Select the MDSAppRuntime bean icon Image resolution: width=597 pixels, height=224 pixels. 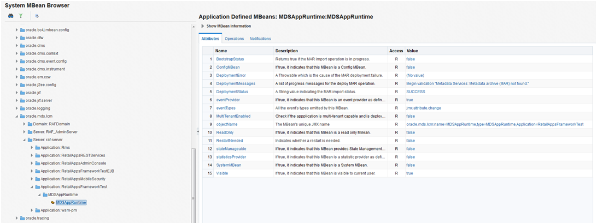tap(52, 202)
